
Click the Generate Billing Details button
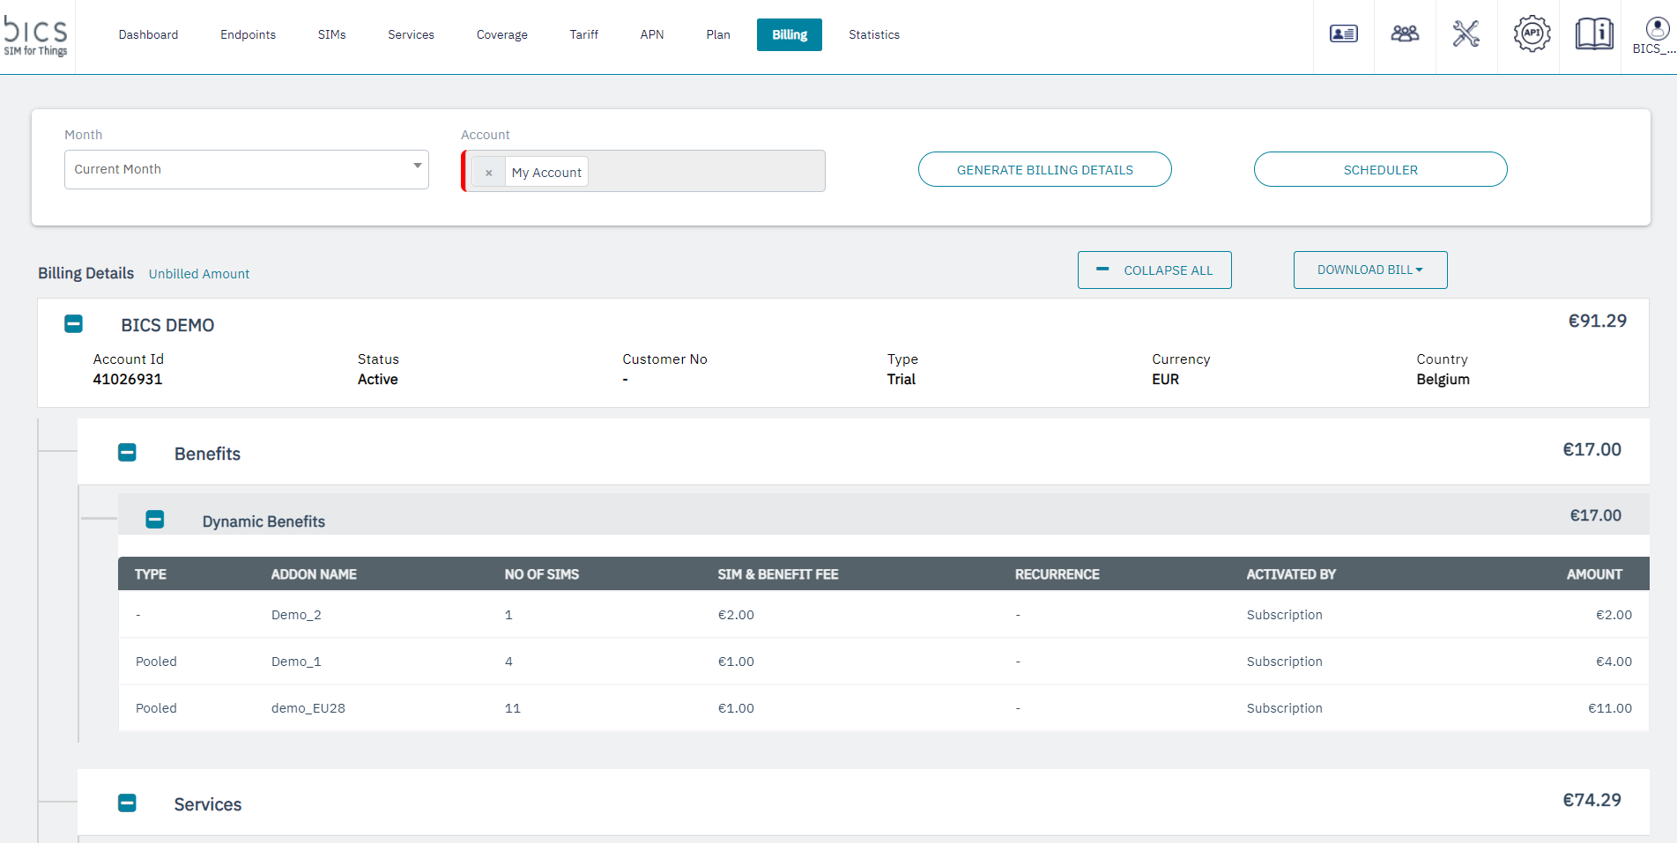[1044, 169]
